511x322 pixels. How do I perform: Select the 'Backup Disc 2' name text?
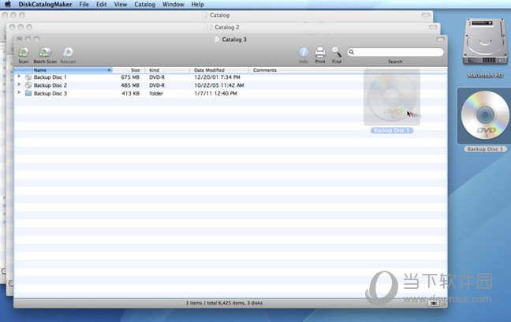tap(50, 85)
